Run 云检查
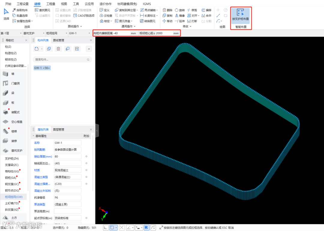This screenshot has height=231, width=324. pos(106,16)
